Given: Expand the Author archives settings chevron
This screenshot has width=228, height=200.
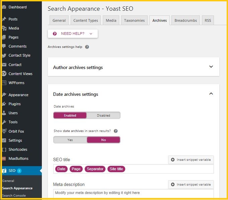Looking at the screenshot, I should (x=211, y=67).
